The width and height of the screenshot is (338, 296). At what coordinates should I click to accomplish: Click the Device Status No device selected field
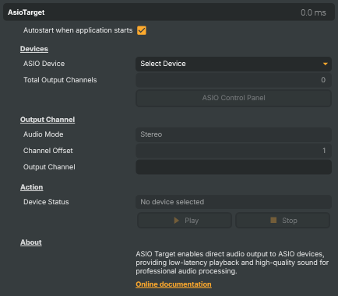pyautogui.click(x=234, y=202)
